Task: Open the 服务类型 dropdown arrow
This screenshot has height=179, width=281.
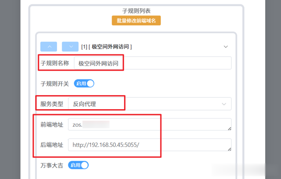Action: coord(224,104)
